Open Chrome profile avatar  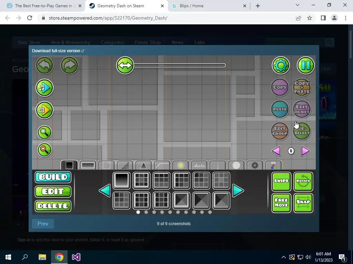point(334,18)
